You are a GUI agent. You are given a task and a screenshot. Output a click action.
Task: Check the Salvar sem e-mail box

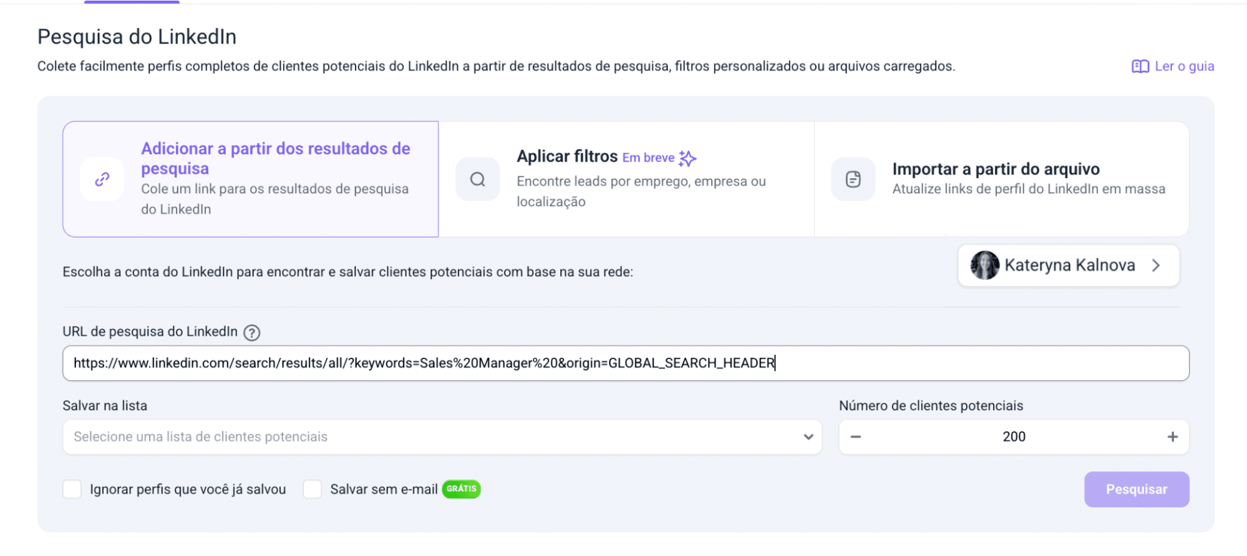coord(313,489)
